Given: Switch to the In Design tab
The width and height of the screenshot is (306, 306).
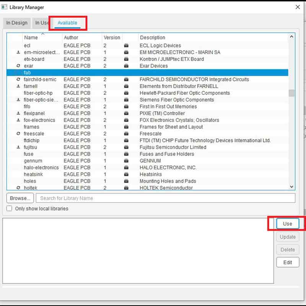Looking at the screenshot, I should click(x=17, y=23).
